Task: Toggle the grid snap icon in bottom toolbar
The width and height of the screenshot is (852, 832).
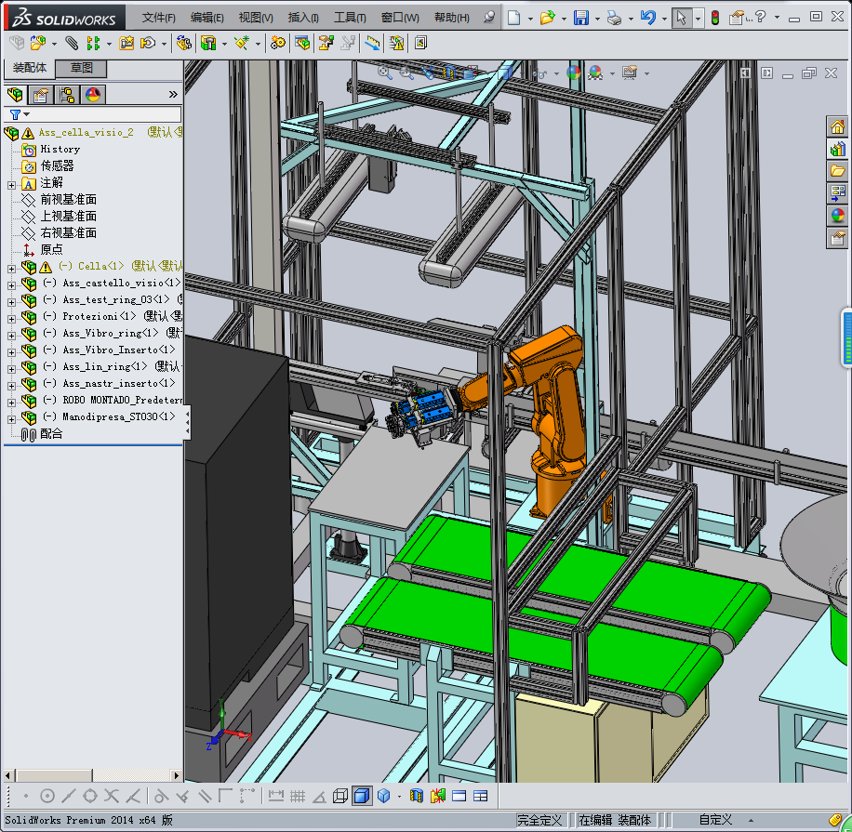Action: pyautogui.click(x=298, y=796)
